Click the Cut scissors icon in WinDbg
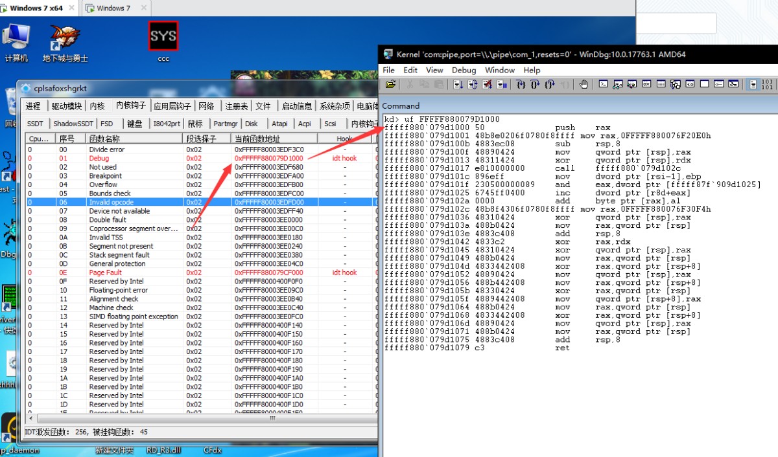 410,84
